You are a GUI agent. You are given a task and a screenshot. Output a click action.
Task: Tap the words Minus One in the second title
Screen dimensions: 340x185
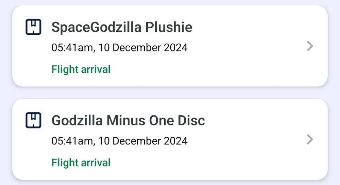tap(144, 120)
